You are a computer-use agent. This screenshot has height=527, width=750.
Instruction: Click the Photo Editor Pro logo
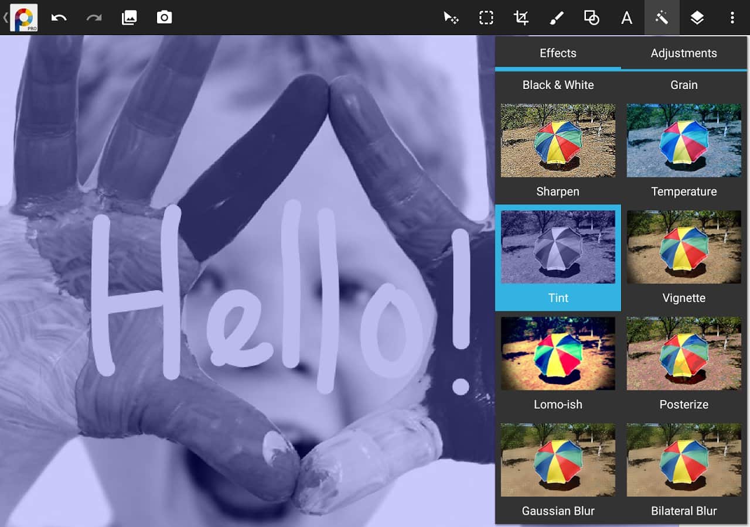click(x=24, y=18)
